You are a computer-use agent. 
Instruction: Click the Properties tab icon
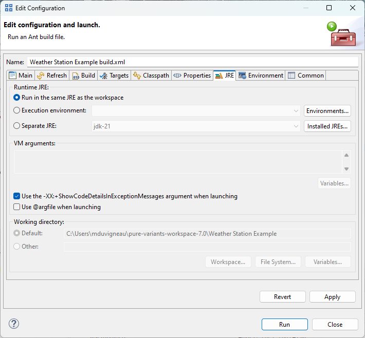pos(177,76)
